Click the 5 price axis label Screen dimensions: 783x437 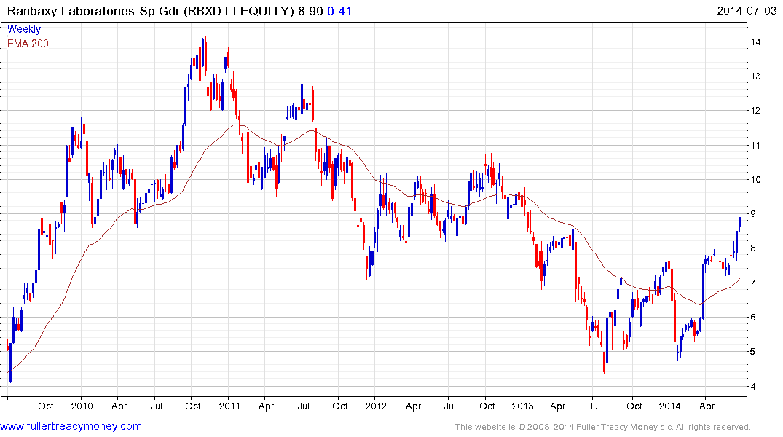tap(753, 352)
